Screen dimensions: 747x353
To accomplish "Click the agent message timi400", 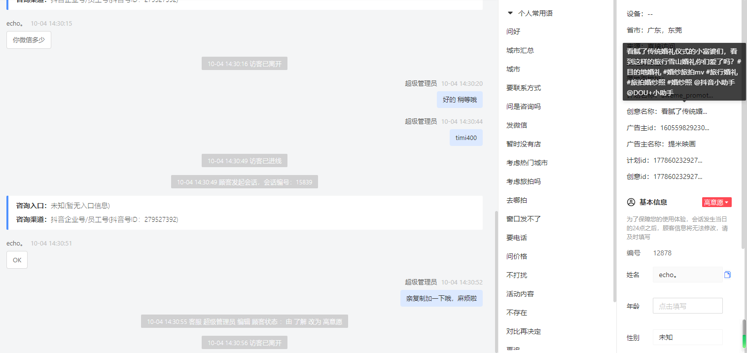I will 466,138.
